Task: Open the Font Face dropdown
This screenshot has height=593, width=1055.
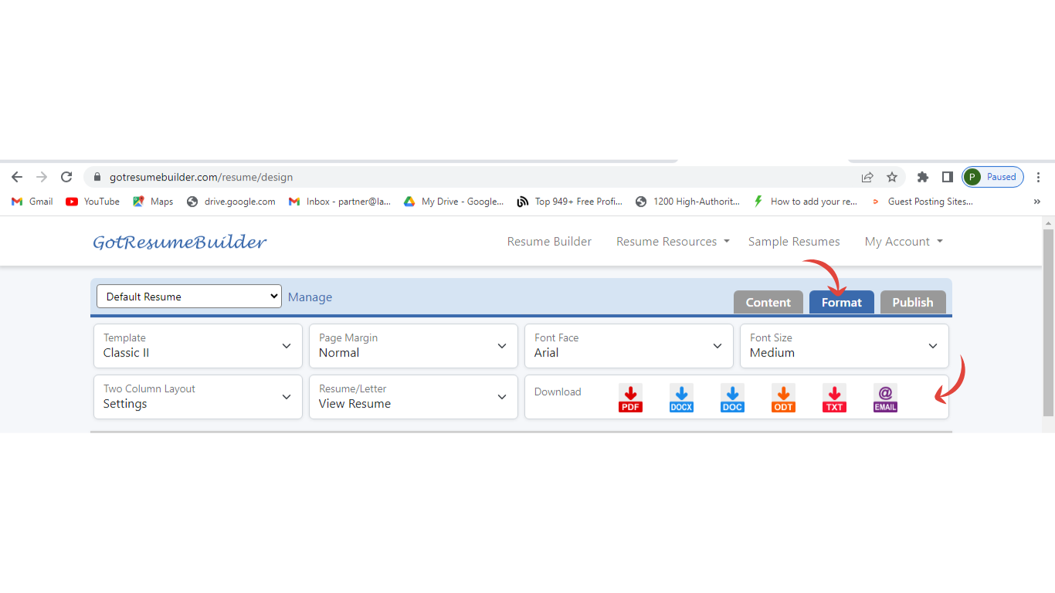Action: [x=629, y=346]
